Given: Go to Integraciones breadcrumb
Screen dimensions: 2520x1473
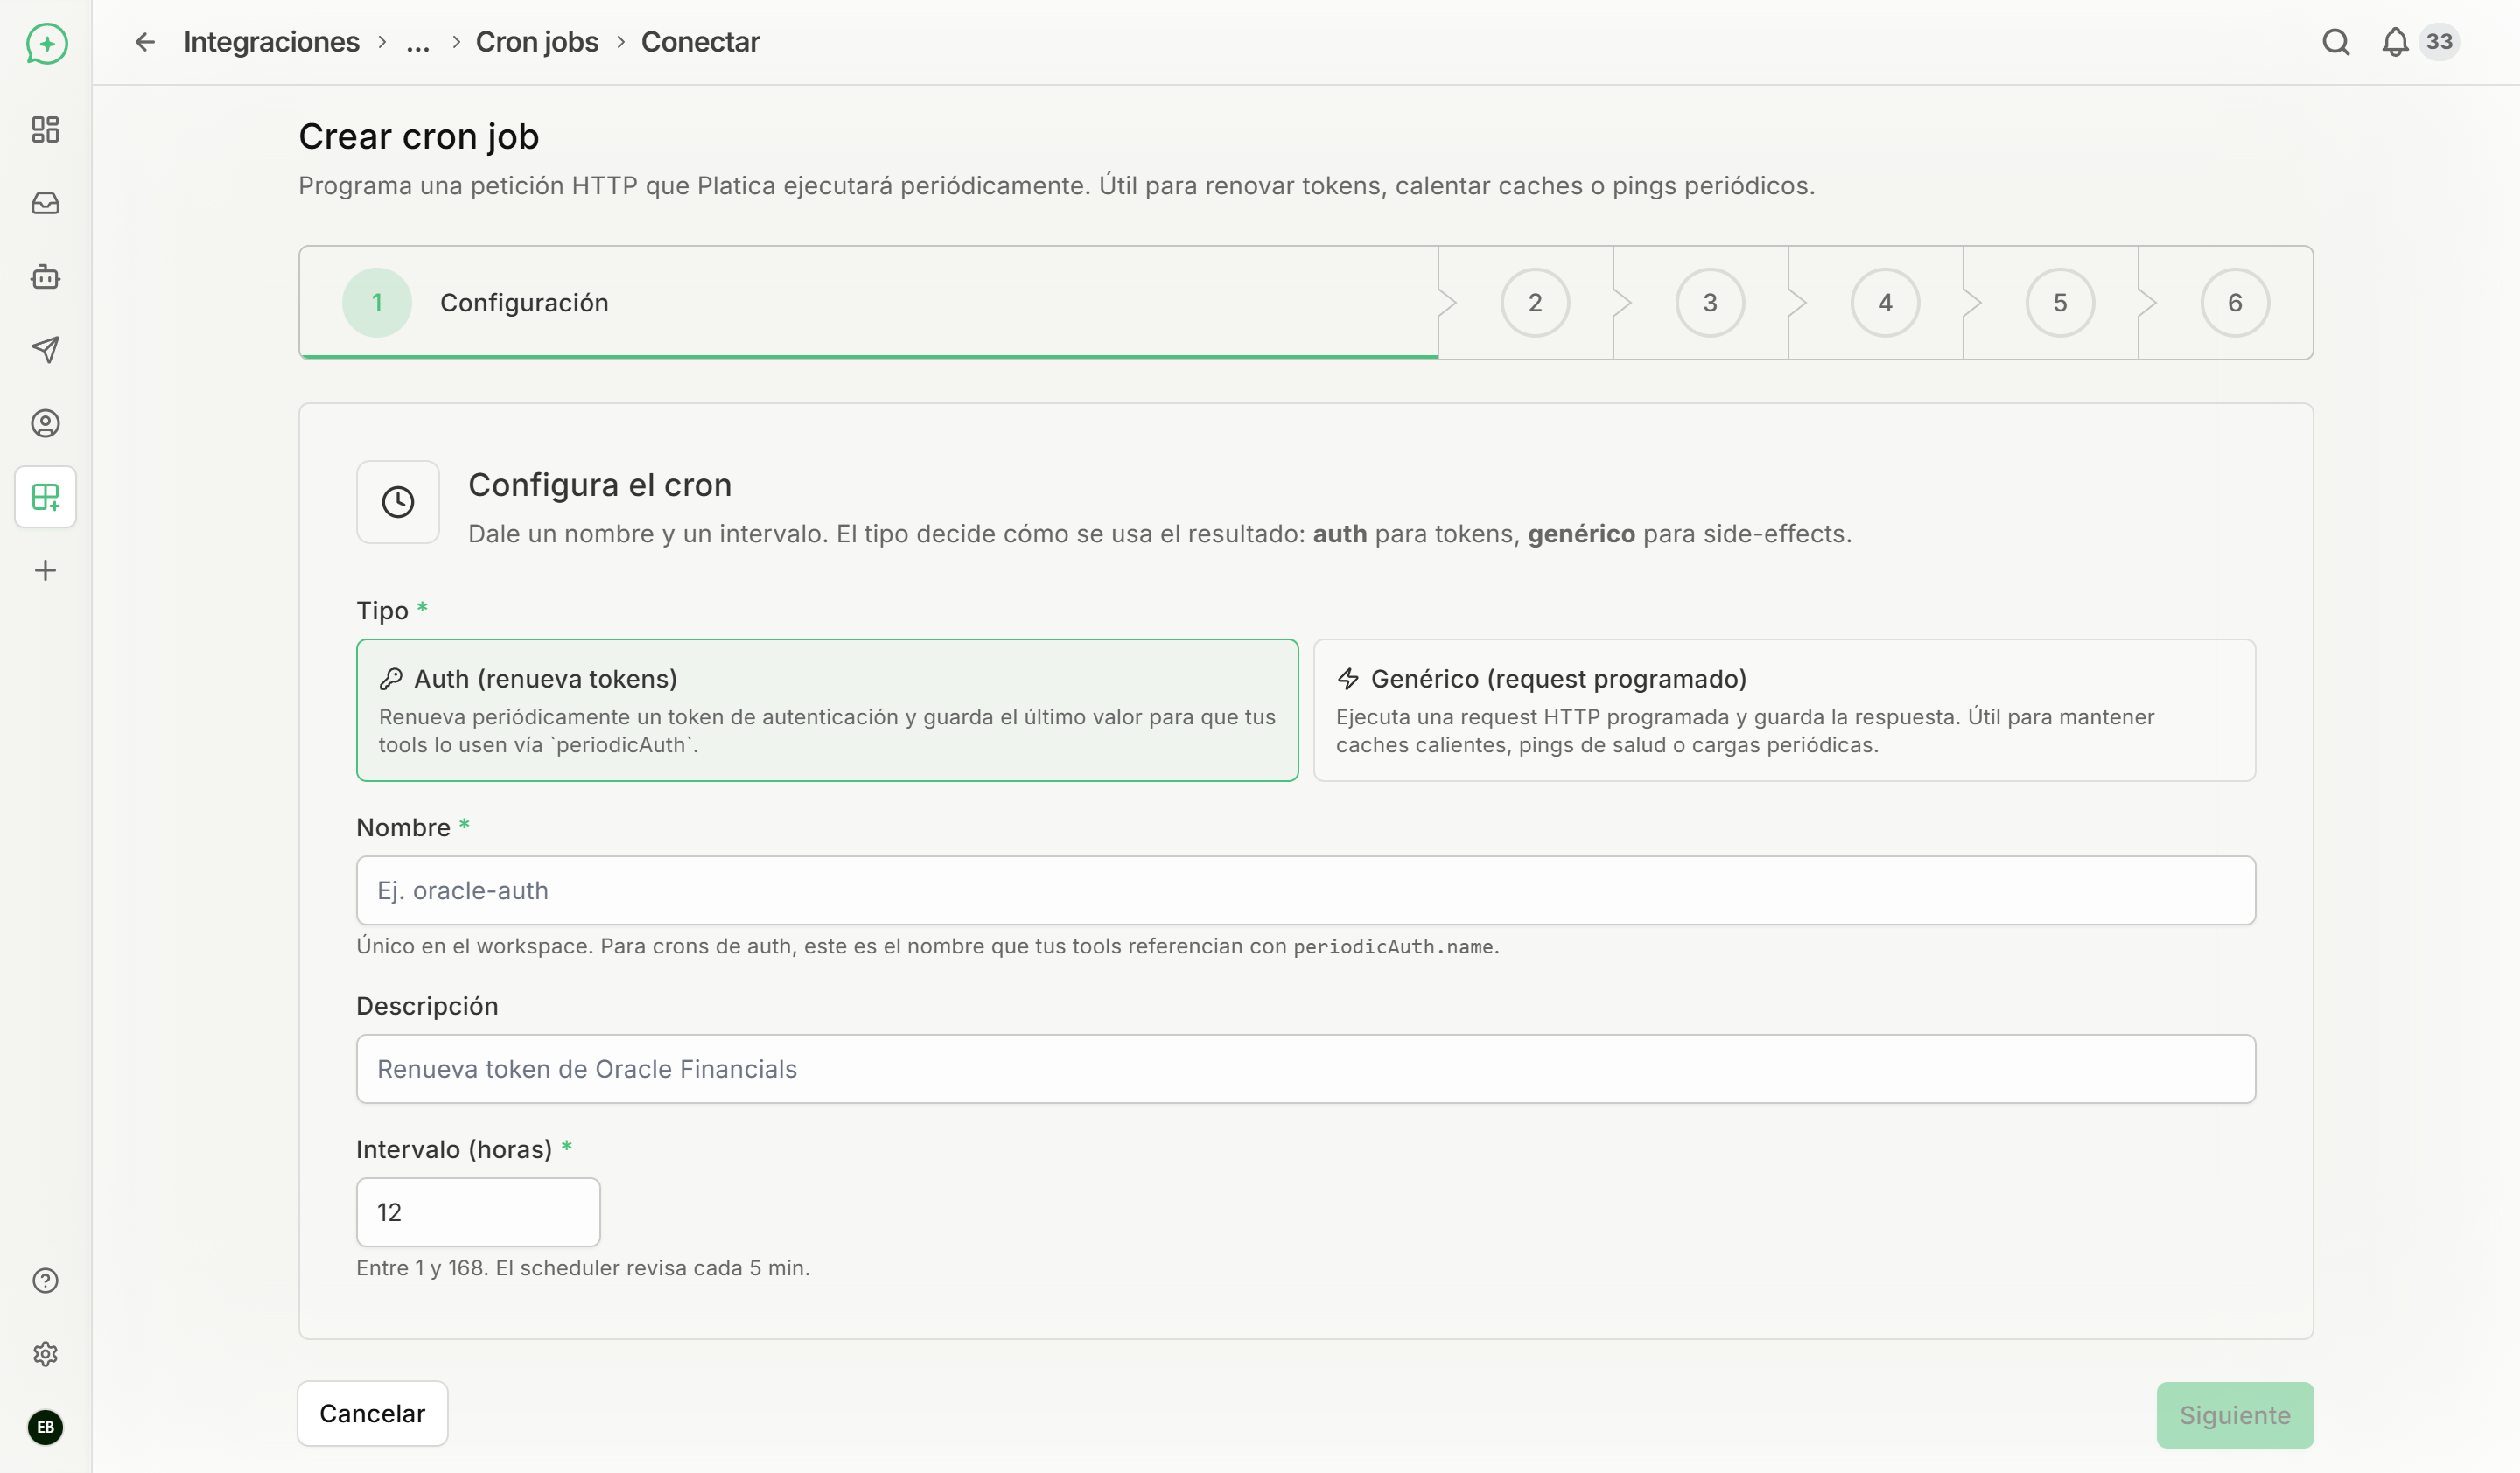Looking at the screenshot, I should (x=271, y=42).
